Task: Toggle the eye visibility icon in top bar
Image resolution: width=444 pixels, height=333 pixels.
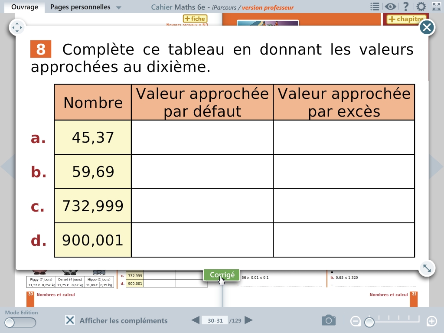Action: 390,7
